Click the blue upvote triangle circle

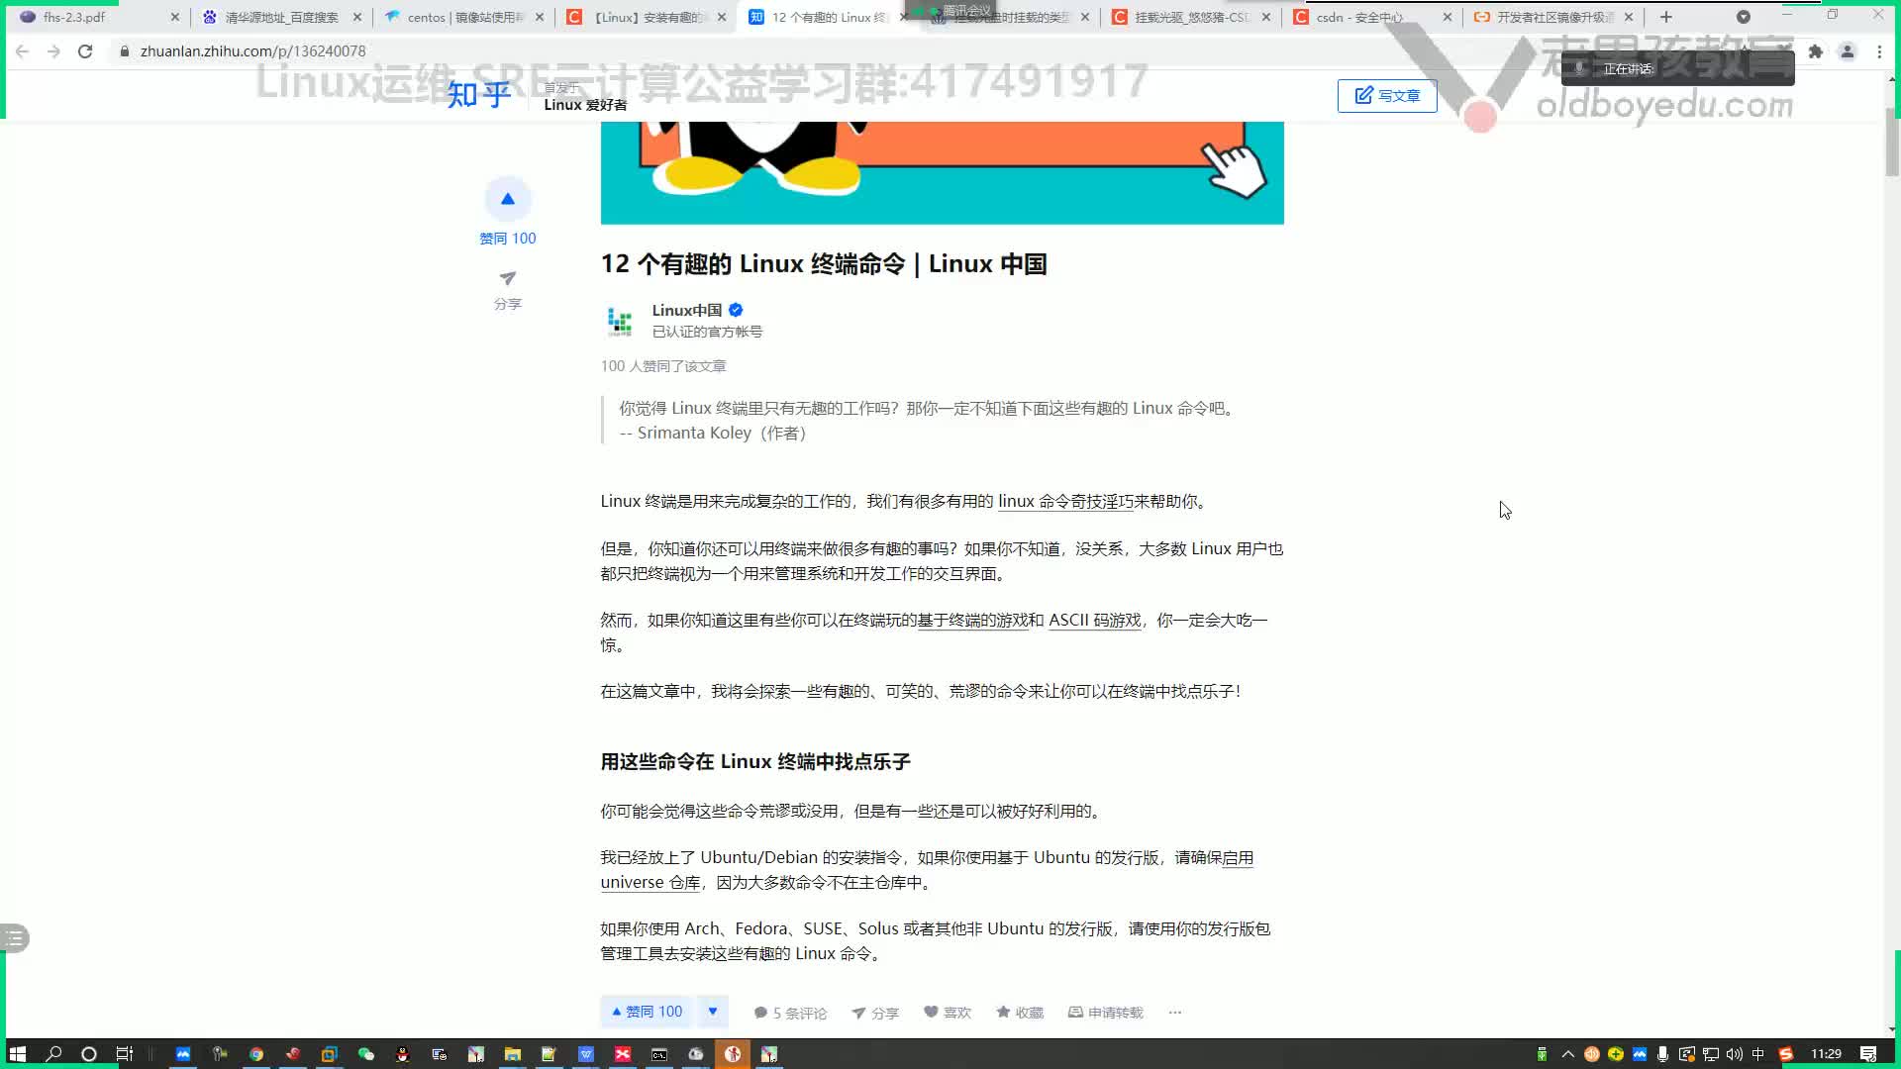[x=508, y=199]
